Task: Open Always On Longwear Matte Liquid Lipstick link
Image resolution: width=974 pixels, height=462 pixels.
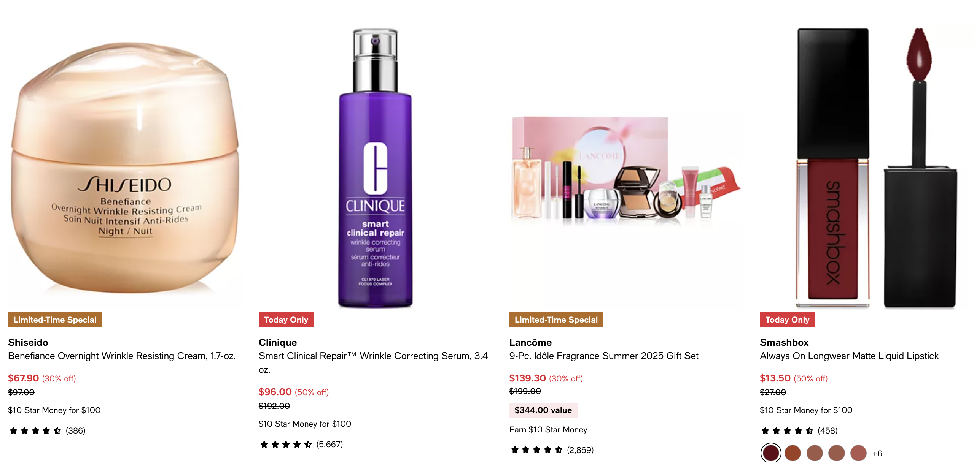Action: click(x=849, y=356)
